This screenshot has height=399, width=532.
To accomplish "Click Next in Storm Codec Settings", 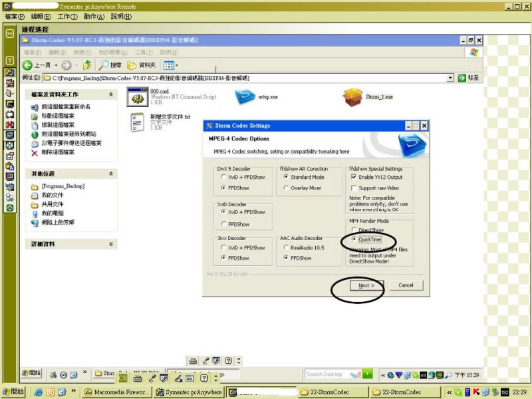I will coord(366,285).
